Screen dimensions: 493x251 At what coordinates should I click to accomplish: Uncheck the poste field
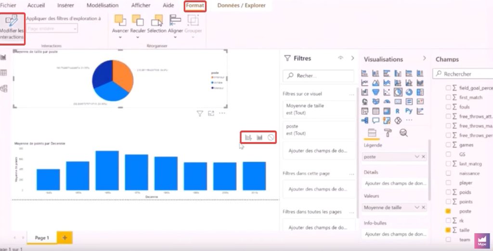point(448,211)
